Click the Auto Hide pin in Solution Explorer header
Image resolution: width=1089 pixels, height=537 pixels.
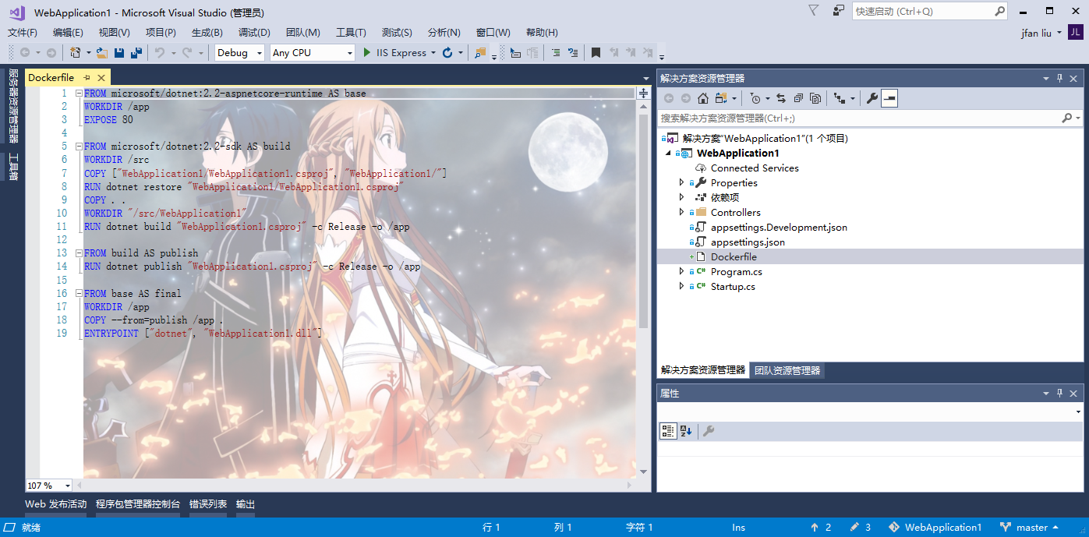1059,78
